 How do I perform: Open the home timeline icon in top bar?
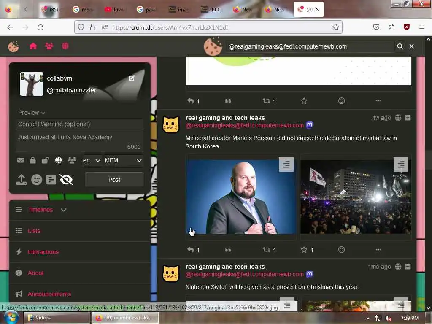coord(33,46)
